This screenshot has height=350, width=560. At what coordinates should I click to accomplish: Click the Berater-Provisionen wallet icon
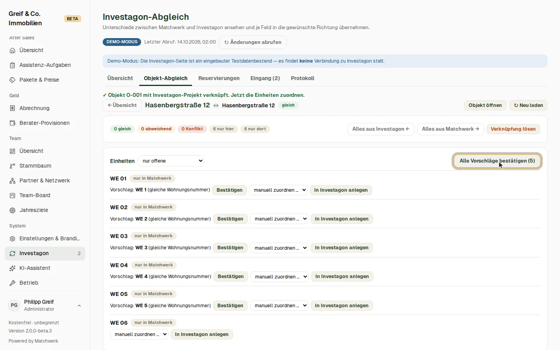click(12, 123)
